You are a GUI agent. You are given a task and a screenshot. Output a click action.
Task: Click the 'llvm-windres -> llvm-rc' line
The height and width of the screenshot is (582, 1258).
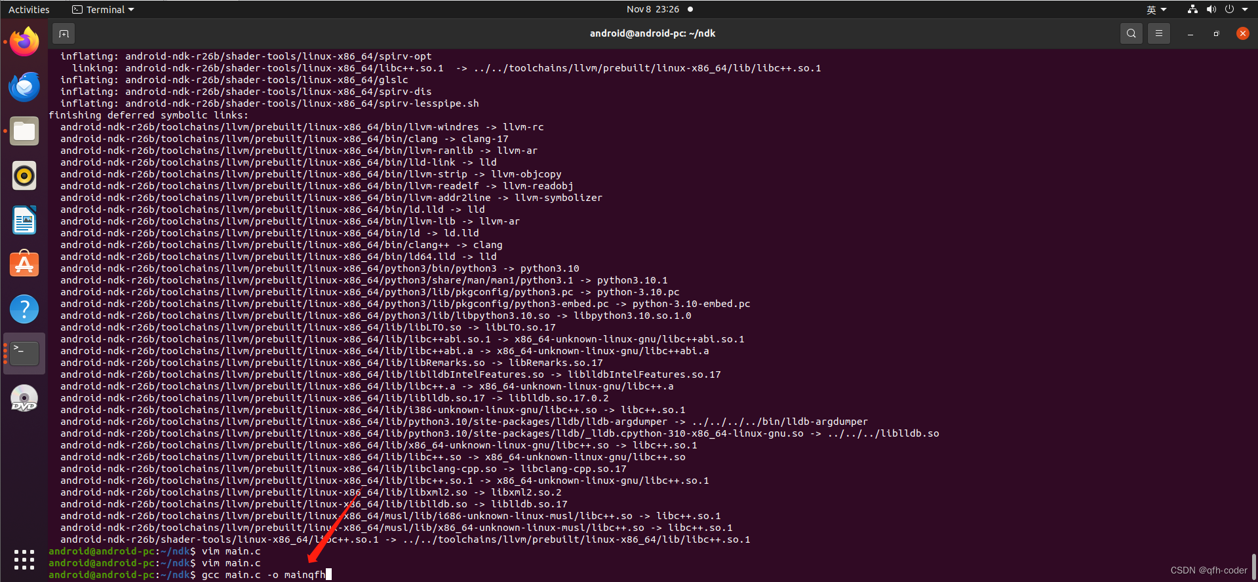tap(302, 127)
